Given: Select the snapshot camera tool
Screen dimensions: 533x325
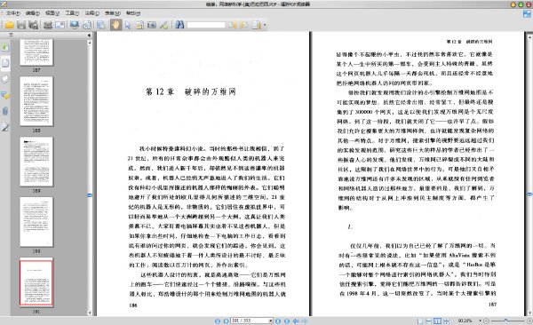Looking at the screenshot, I should [x=152, y=25].
